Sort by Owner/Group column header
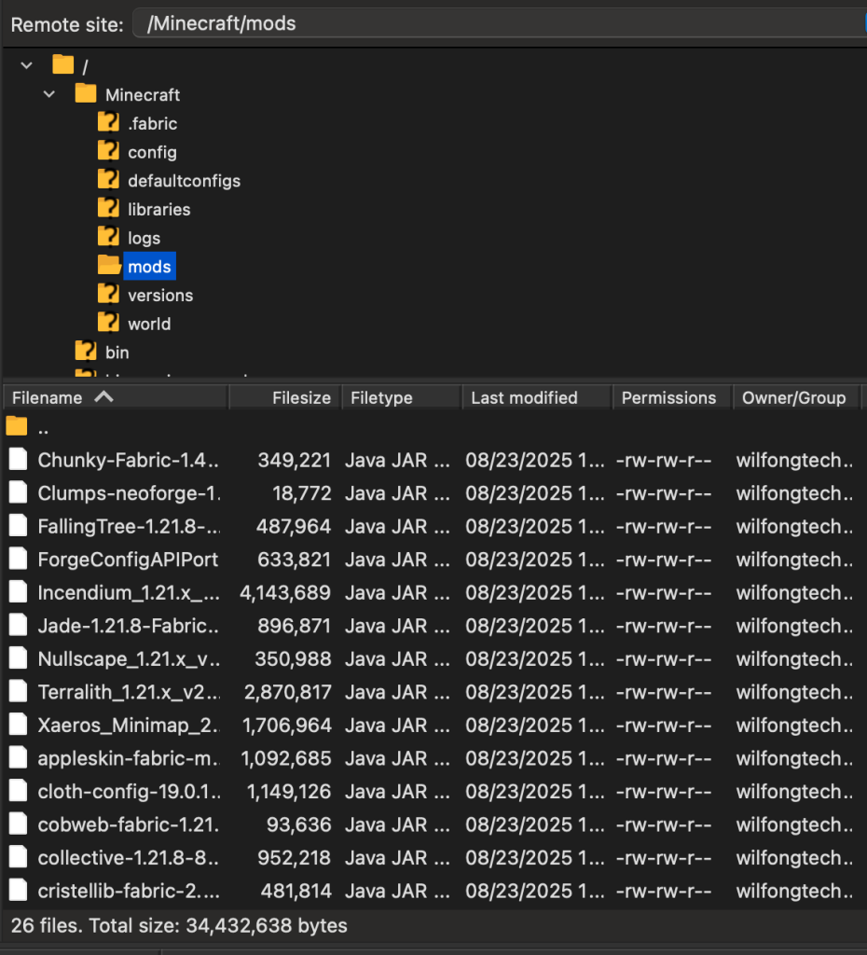Image resolution: width=867 pixels, height=955 pixels. 797,397
